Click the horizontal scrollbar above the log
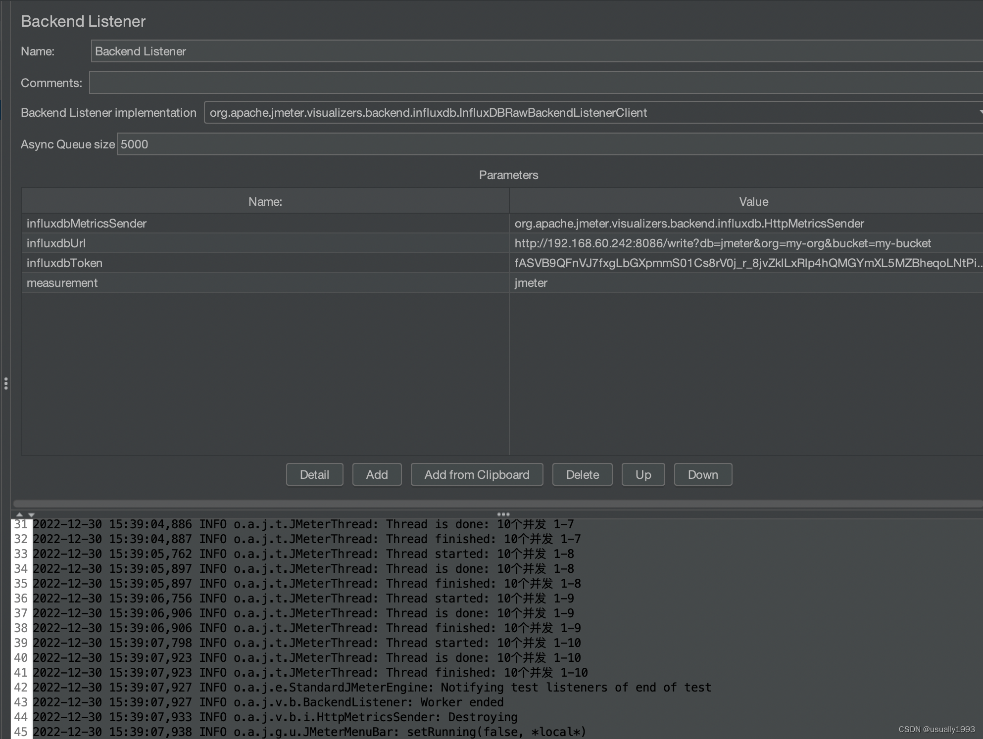This screenshot has width=983, height=739. [497, 504]
